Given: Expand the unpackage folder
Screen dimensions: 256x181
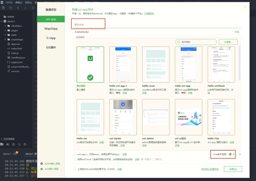Looking at the screenshot, I should click(x=5, y=39).
